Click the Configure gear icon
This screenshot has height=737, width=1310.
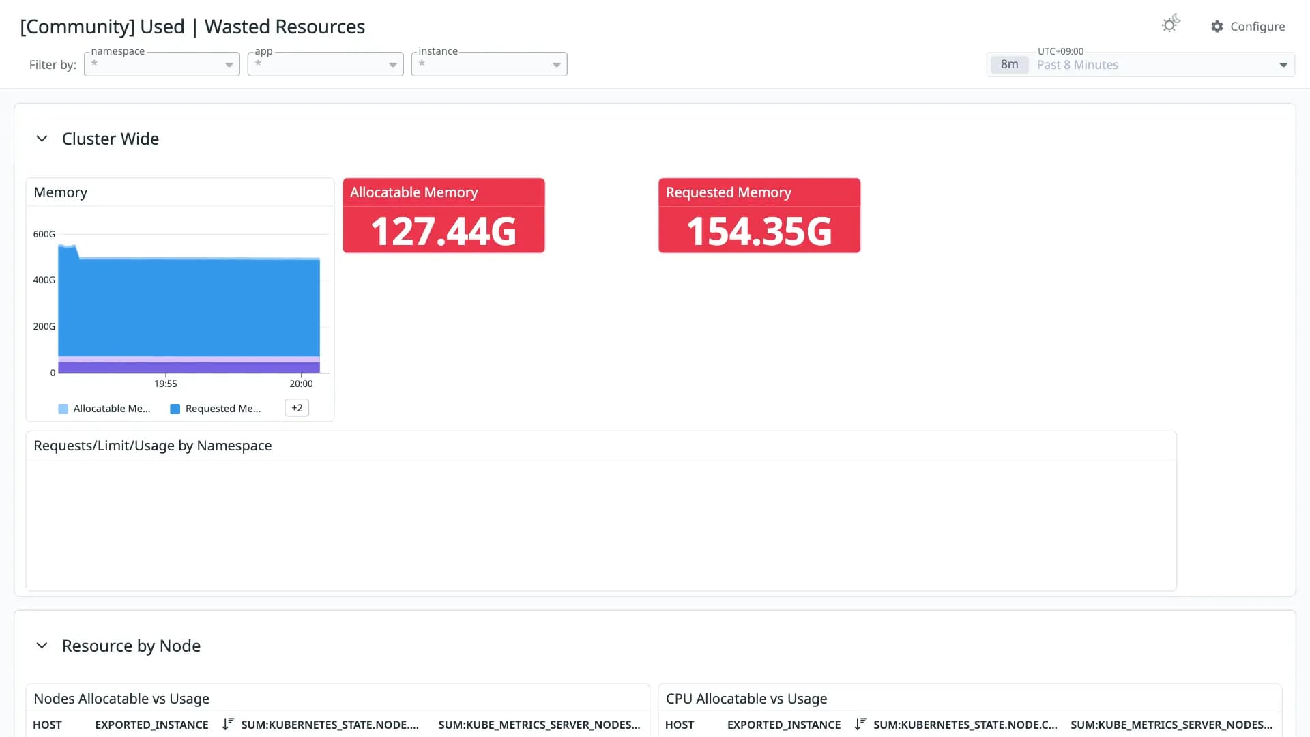tap(1217, 27)
